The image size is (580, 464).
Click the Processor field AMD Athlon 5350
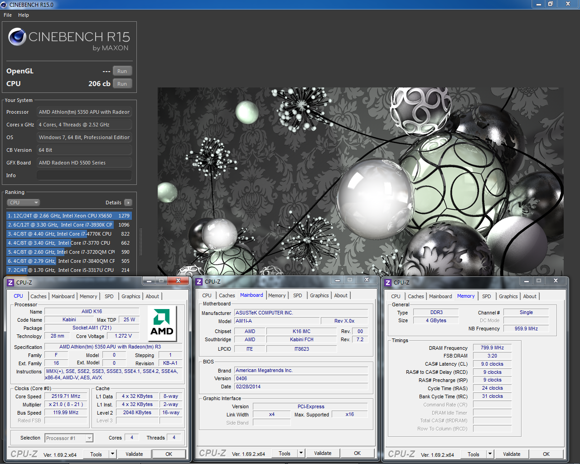(84, 112)
